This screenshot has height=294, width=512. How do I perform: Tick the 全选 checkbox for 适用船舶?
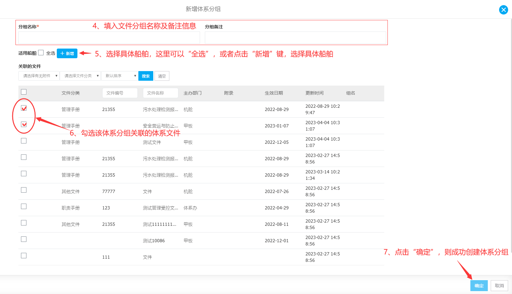pyautogui.click(x=41, y=53)
